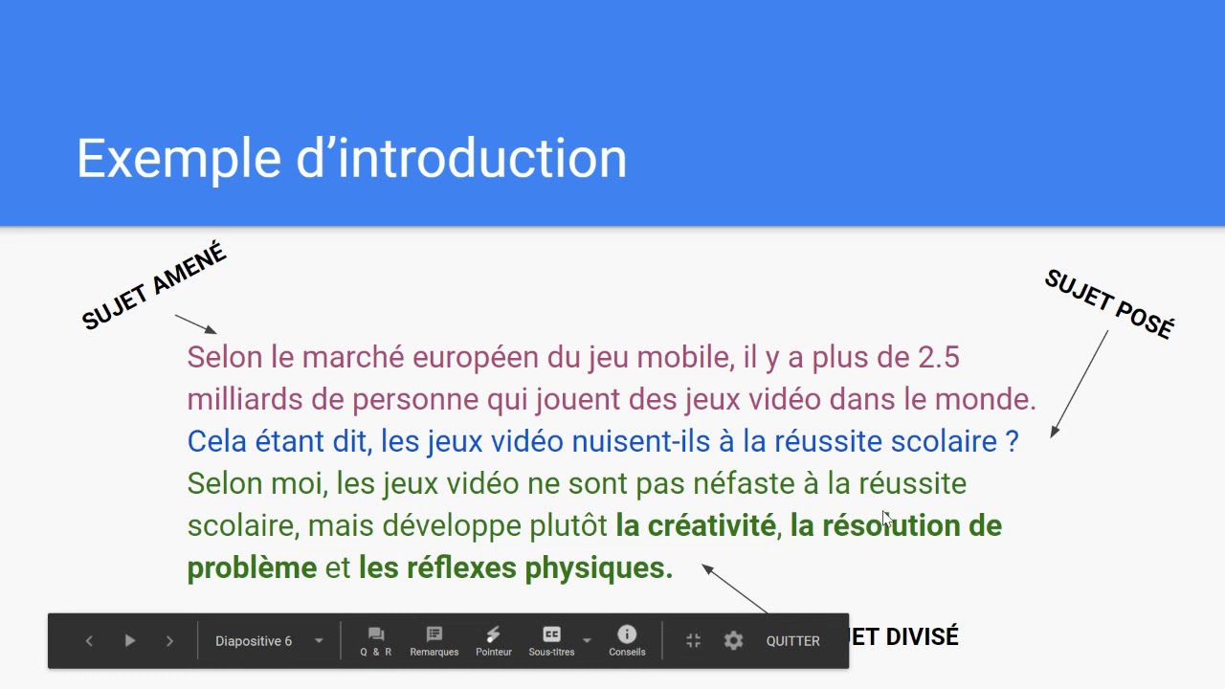The height and width of the screenshot is (689, 1225).
Task: Click the title "Exemple d'introduction"
Action: pos(351,158)
